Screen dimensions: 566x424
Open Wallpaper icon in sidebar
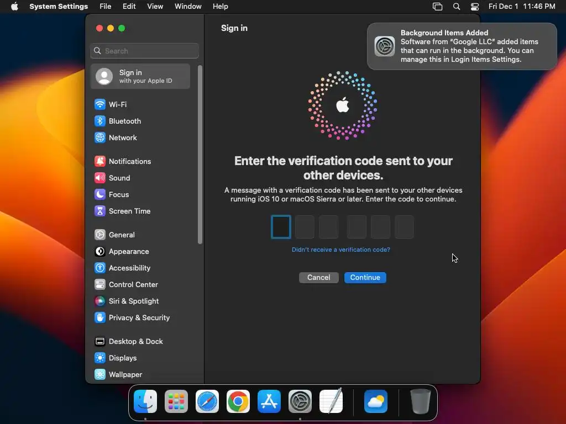pos(100,375)
